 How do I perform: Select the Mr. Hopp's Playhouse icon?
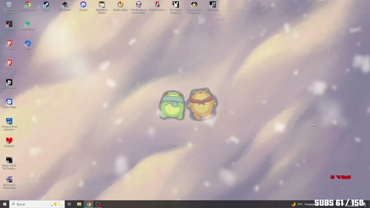click(176, 8)
